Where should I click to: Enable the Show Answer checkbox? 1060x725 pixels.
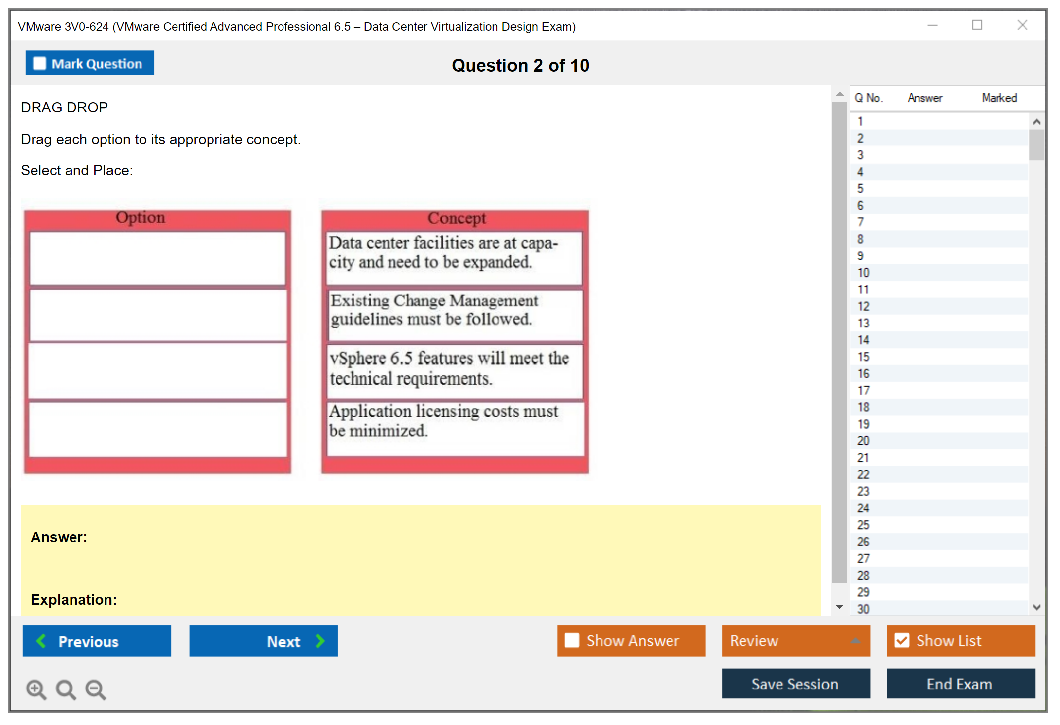[x=572, y=640]
